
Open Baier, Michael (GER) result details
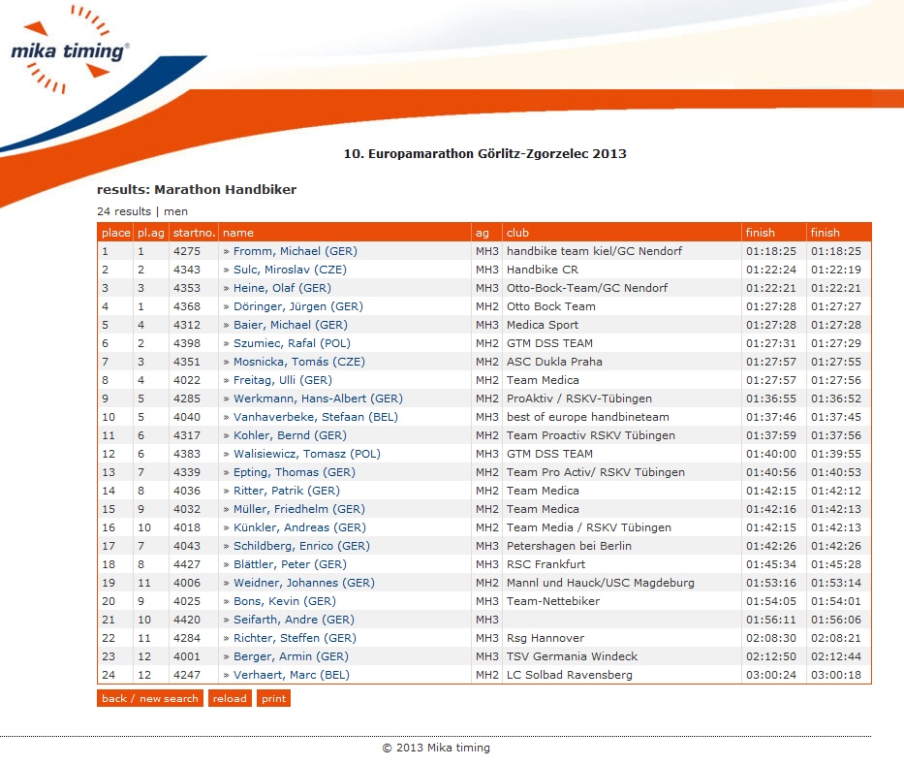pyautogui.click(x=291, y=325)
